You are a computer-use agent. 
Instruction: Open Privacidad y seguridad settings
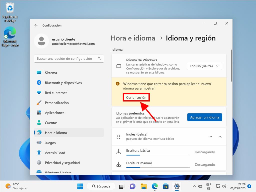tap(62, 163)
